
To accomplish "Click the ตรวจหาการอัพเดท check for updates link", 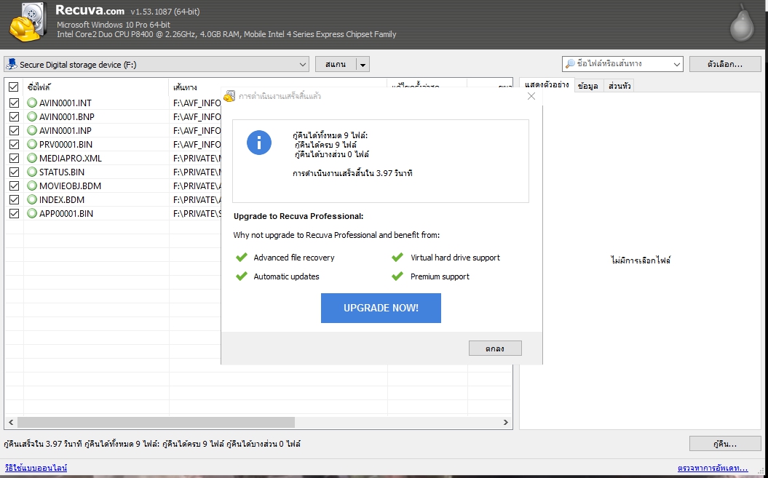I will [x=713, y=468].
